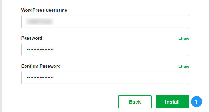Click the "WordPress username" label
Screen dimensions: 210x112
click(44, 10)
